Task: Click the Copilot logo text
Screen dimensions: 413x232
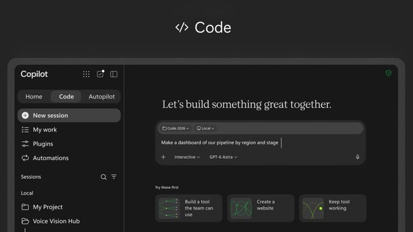Action: (34, 74)
